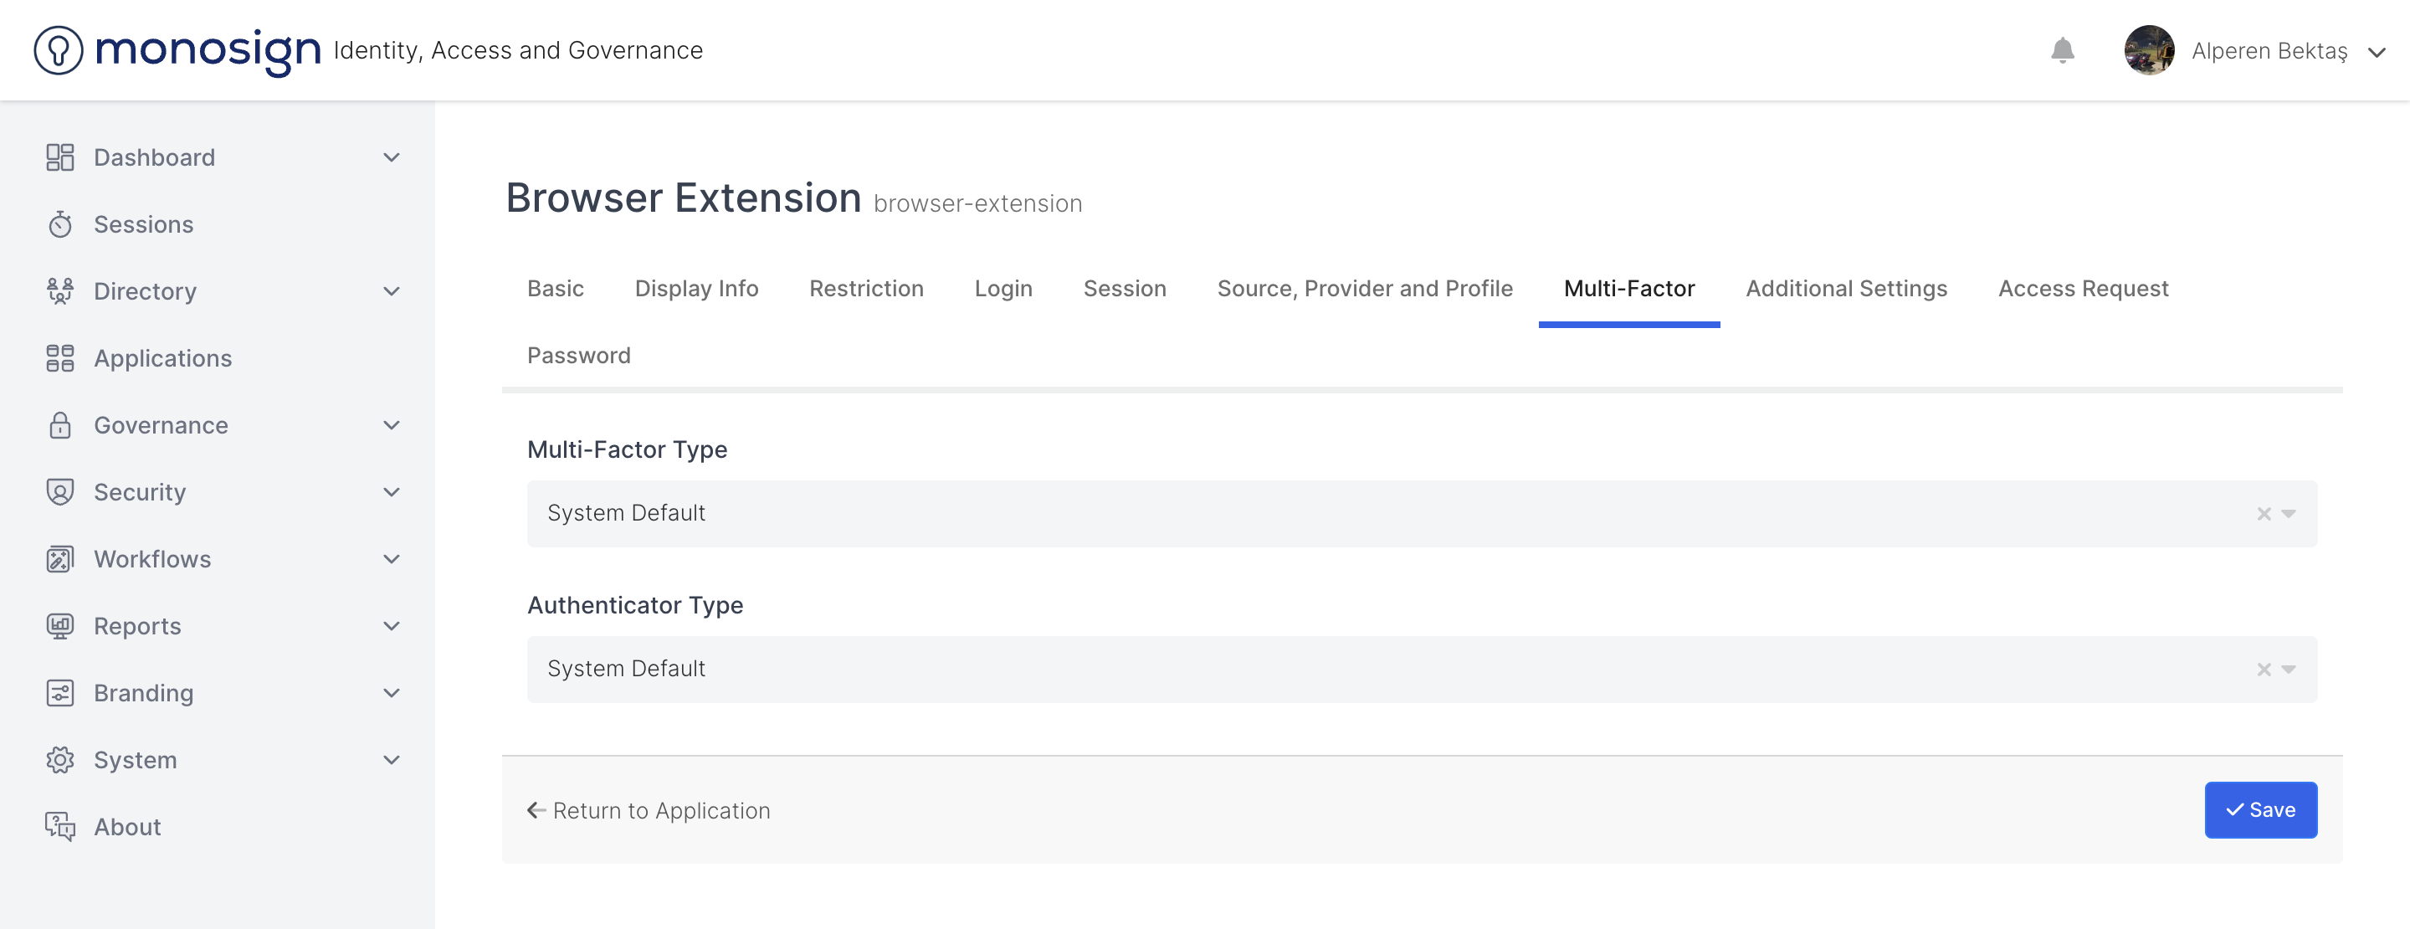This screenshot has height=929, width=2410.
Task: Switch to the Additional Settings tab
Action: pyautogui.click(x=1846, y=288)
